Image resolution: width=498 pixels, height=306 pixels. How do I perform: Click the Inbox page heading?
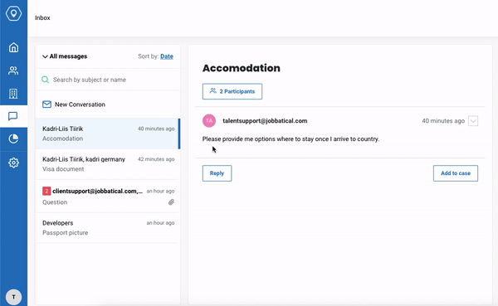click(x=42, y=17)
